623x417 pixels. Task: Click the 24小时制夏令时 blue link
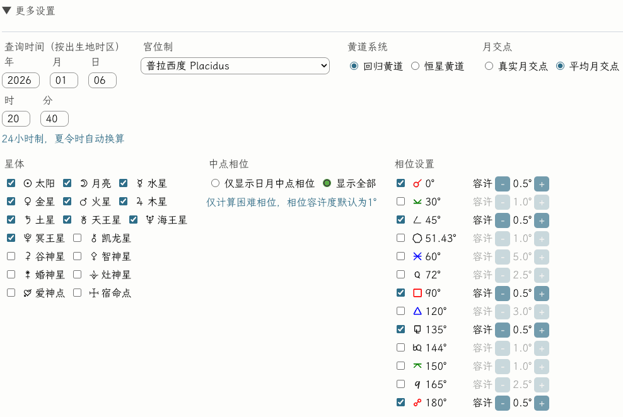[64, 139]
